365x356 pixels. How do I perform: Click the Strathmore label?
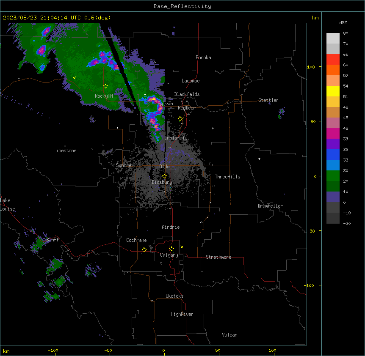(x=218, y=257)
